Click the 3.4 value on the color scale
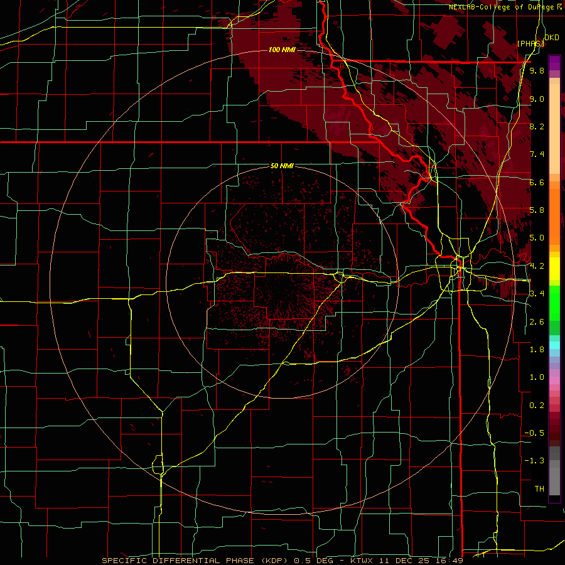 (x=537, y=294)
